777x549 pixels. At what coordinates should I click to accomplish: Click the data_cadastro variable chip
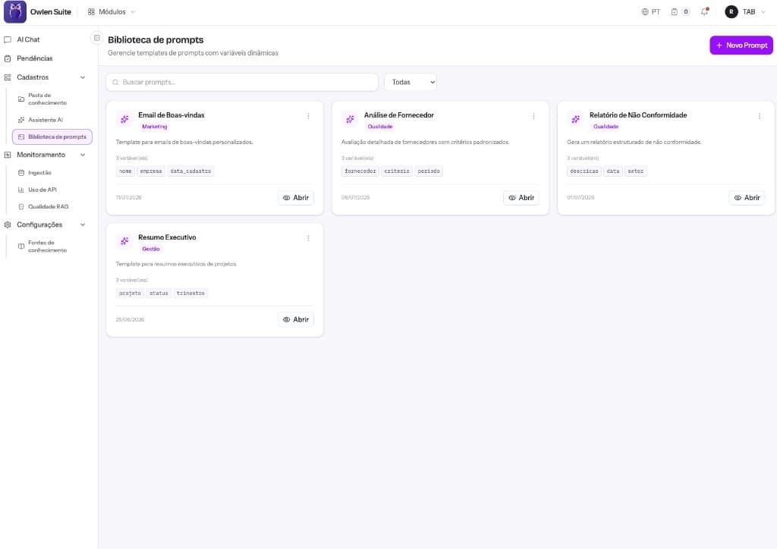pyautogui.click(x=190, y=171)
